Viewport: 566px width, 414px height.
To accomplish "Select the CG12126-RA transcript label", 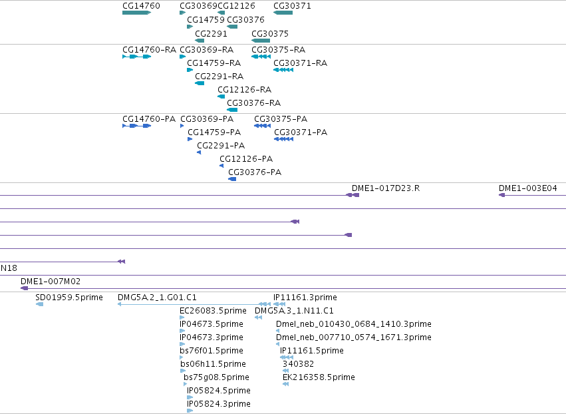I will pyautogui.click(x=244, y=90).
